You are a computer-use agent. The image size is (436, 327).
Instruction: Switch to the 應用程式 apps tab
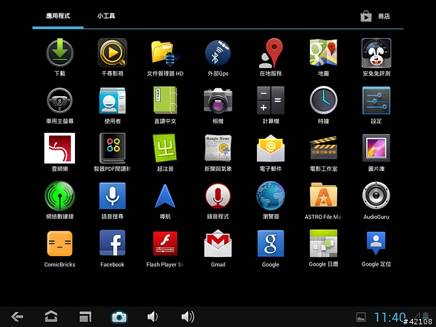[x=58, y=16]
